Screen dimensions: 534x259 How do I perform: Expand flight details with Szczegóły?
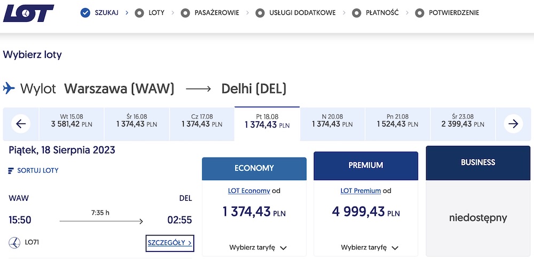(x=170, y=243)
